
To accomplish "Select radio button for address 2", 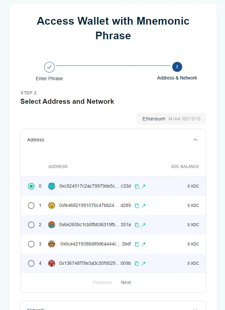I will (x=31, y=225).
